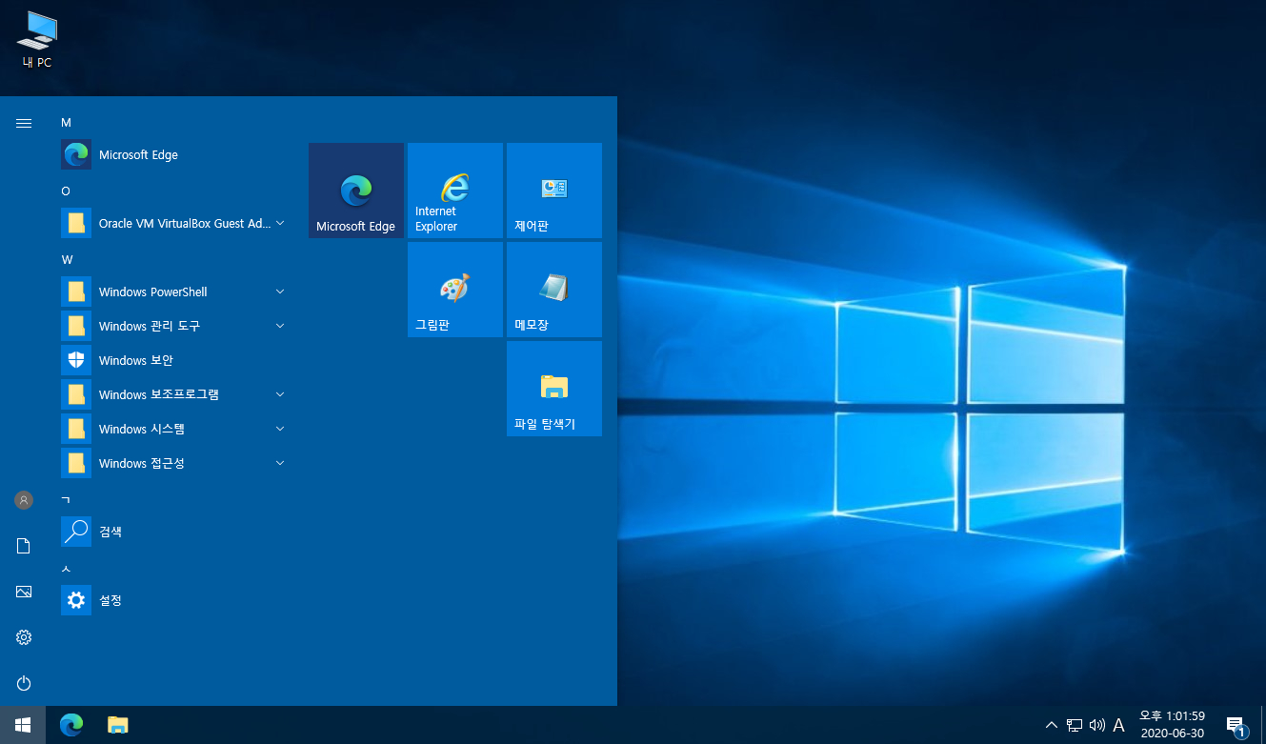Open Settings gear in Start sidebar

(x=24, y=637)
